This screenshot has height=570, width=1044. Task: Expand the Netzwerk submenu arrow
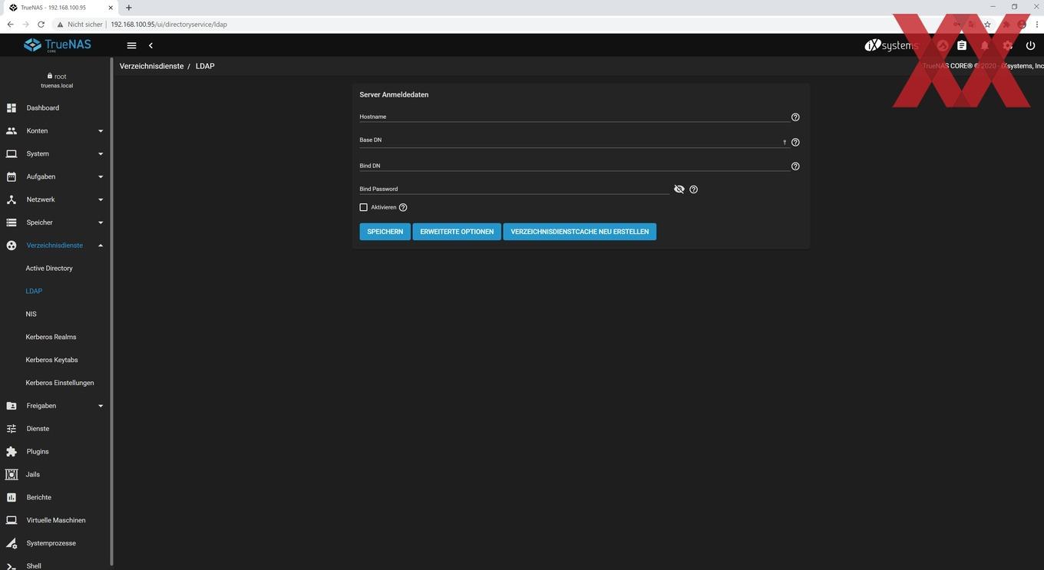point(101,199)
